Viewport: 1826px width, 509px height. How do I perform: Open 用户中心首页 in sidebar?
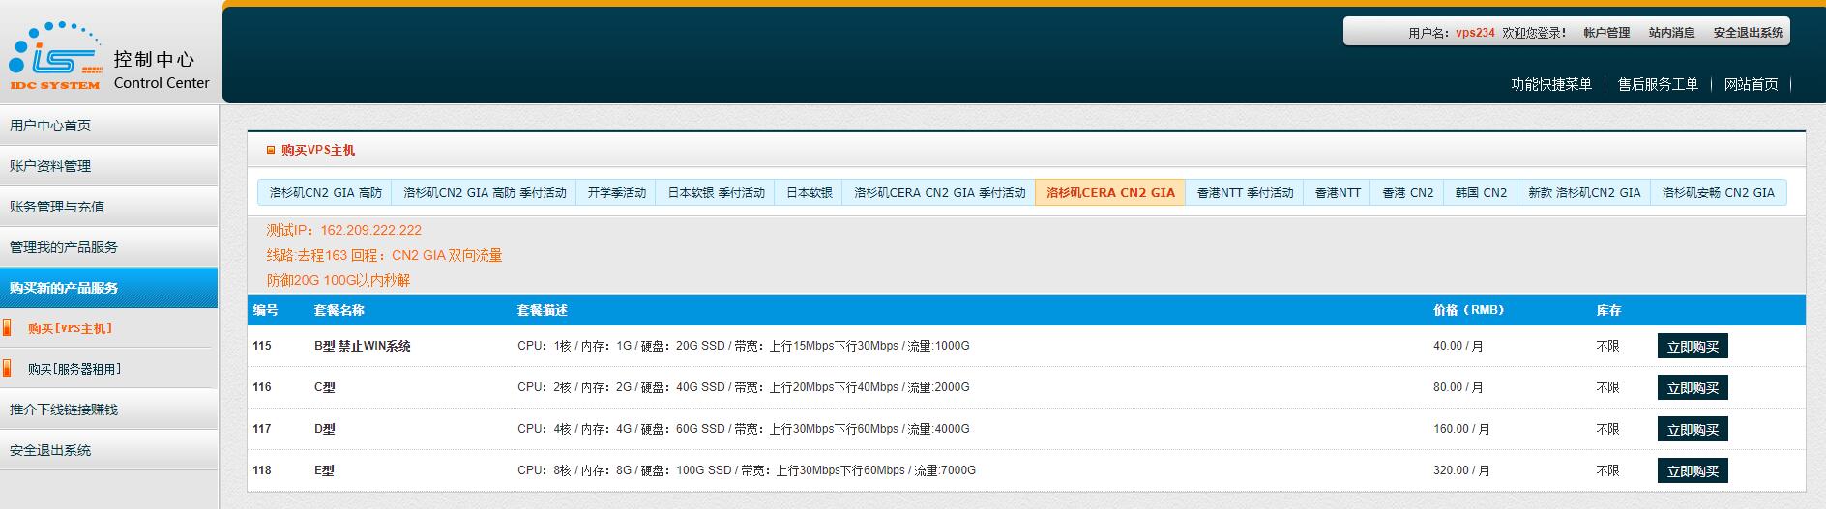pyautogui.click(x=108, y=126)
